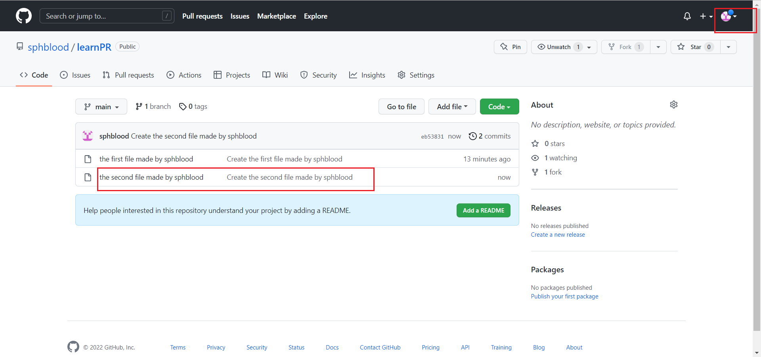View the 2 commits history
This screenshot has width=761, height=357.
click(x=490, y=136)
